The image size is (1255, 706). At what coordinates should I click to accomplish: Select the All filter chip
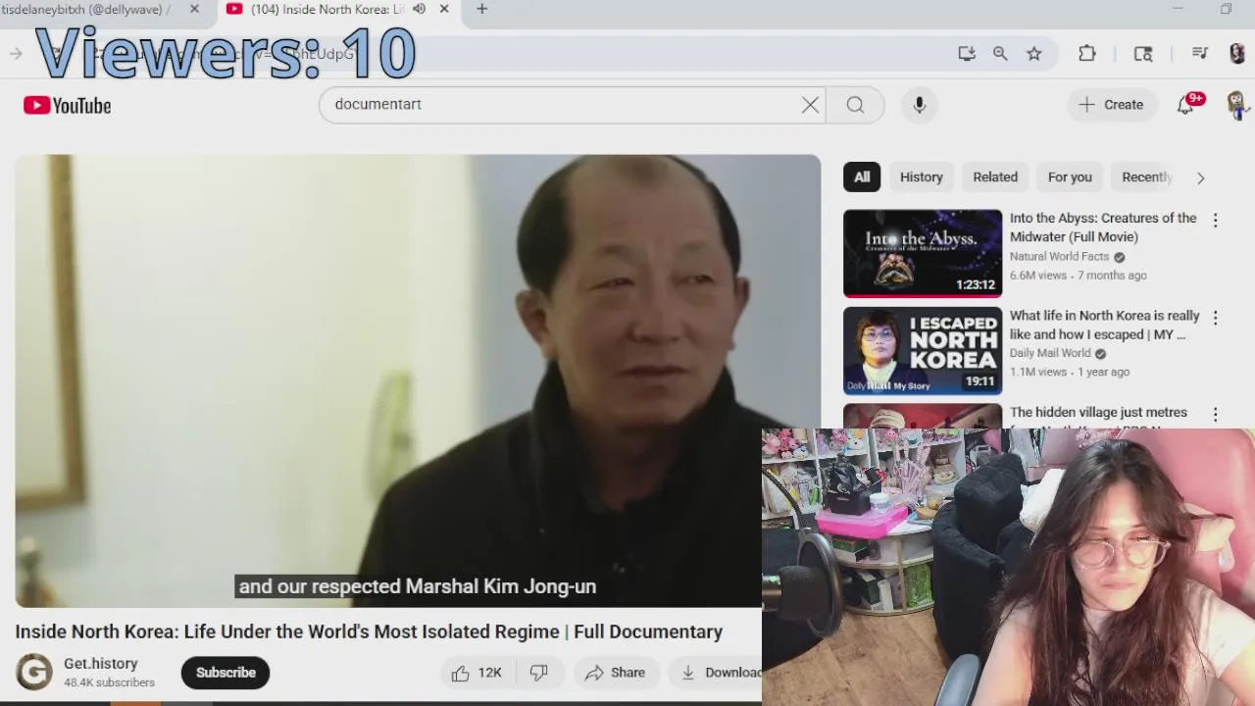(862, 177)
